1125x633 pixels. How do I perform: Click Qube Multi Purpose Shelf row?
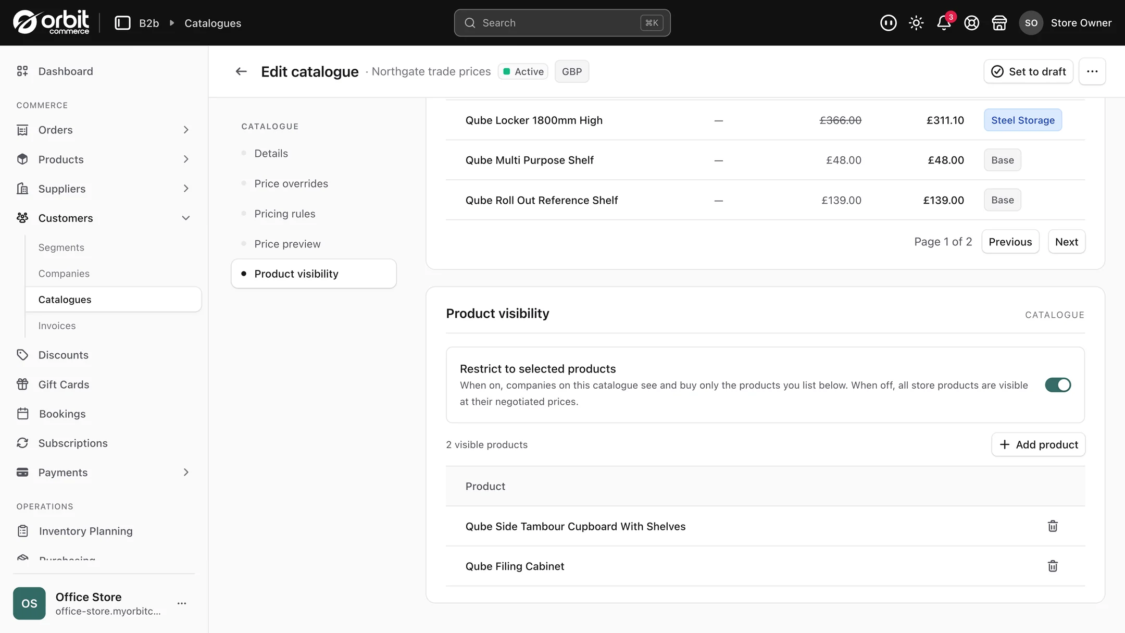(765, 160)
